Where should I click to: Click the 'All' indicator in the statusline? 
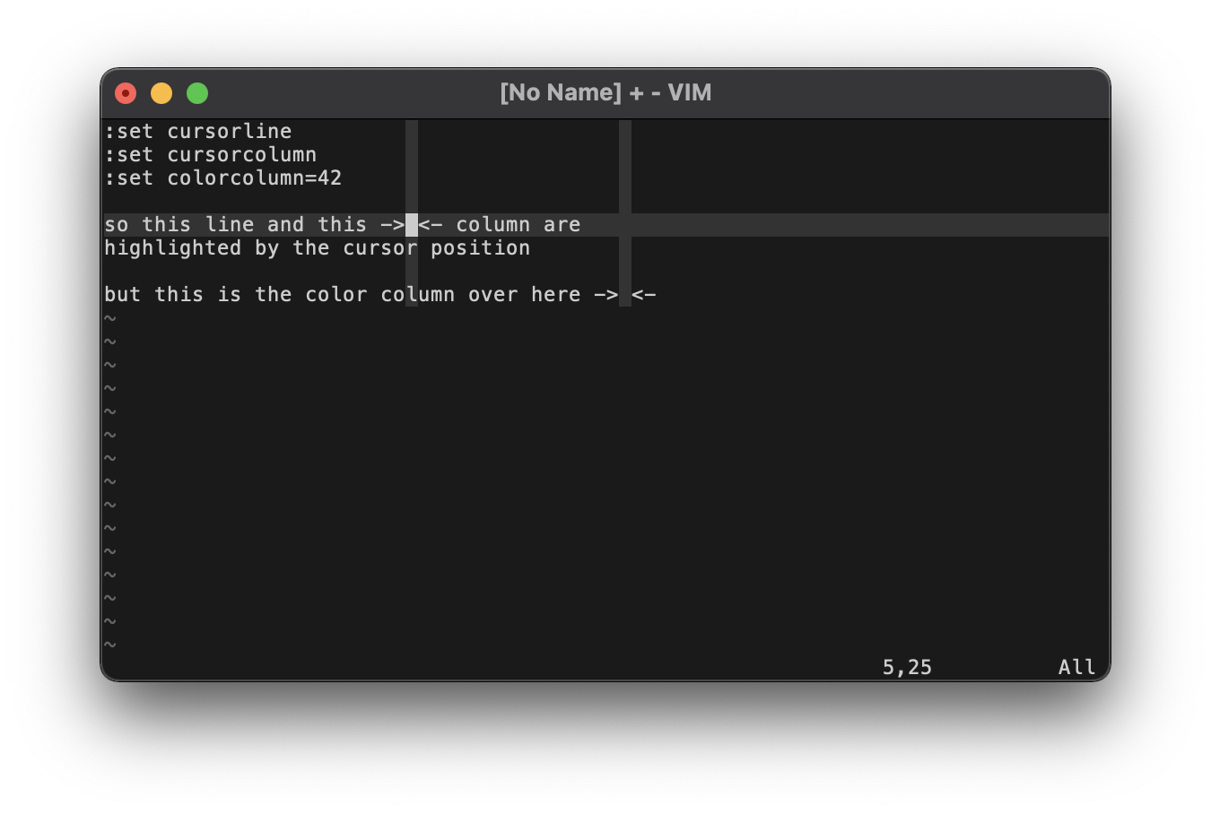[1076, 666]
